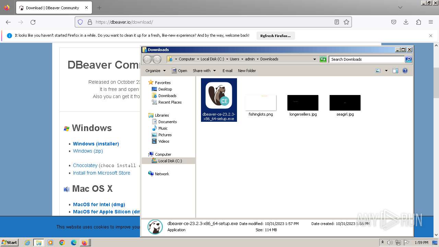439x247 pixels.
Task: Open the tracking protection shield icon
Action: click(80, 22)
